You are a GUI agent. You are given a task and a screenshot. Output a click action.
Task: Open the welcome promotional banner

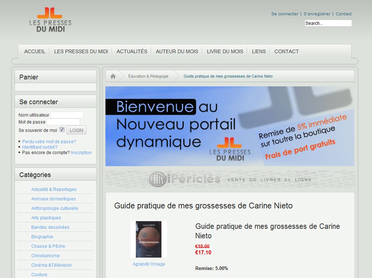coord(229,126)
